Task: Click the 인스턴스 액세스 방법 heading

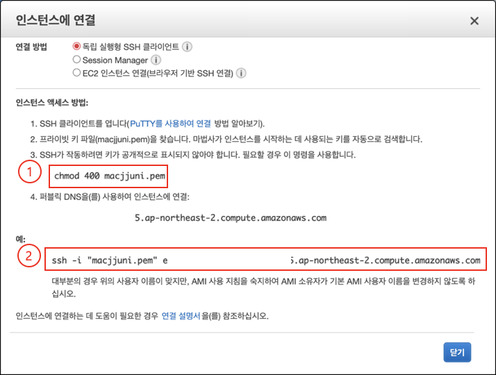Action: pyautogui.click(x=52, y=103)
